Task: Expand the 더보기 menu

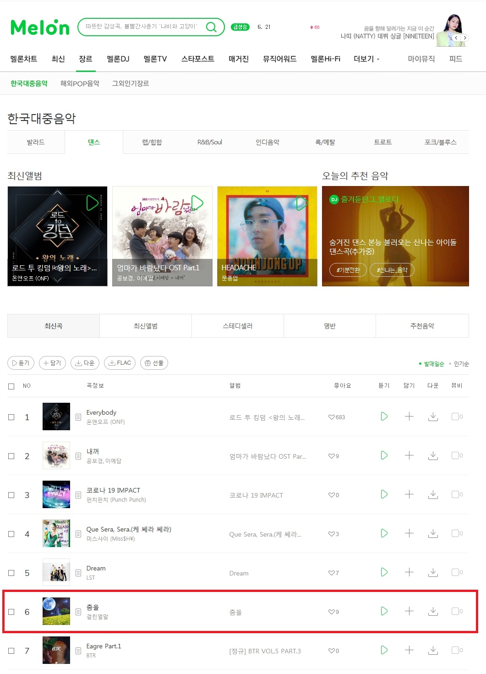Action: tap(366, 59)
